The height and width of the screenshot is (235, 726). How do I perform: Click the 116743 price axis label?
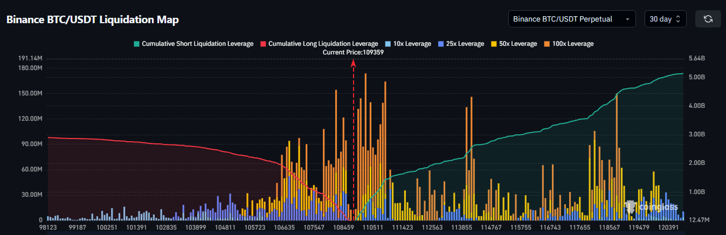tap(550, 228)
